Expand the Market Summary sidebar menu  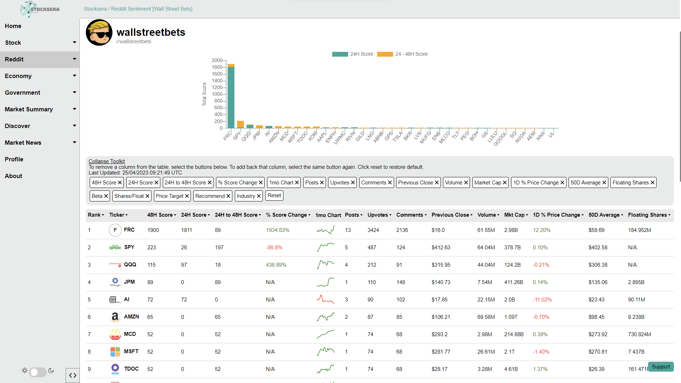[40, 109]
